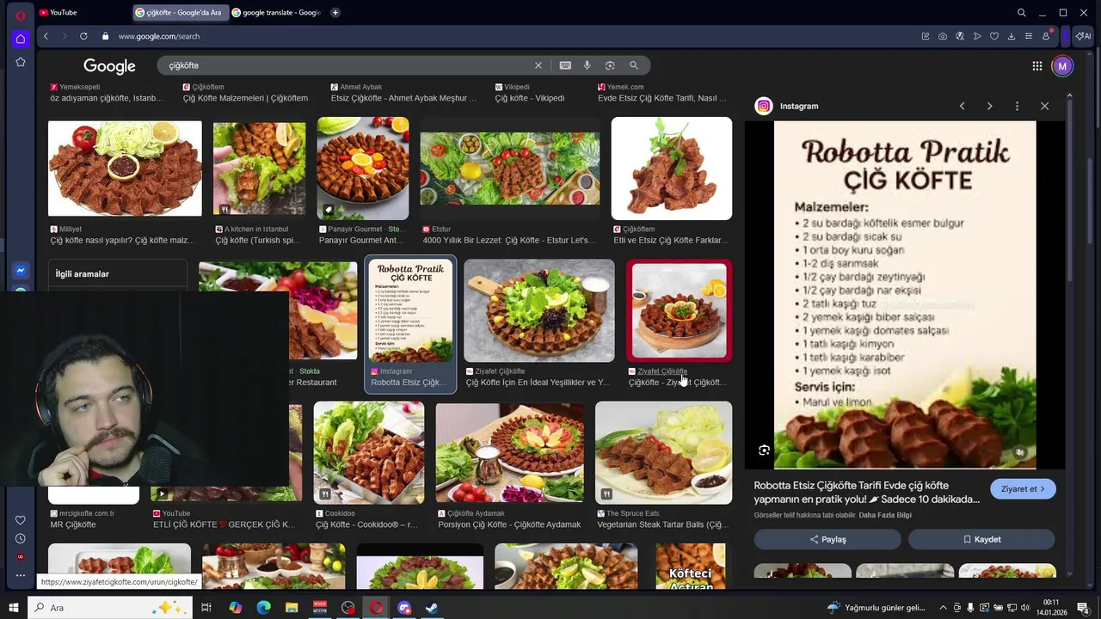The image size is (1101, 619).
Task: Open large Robotta recipe preview image
Action: click(x=905, y=295)
